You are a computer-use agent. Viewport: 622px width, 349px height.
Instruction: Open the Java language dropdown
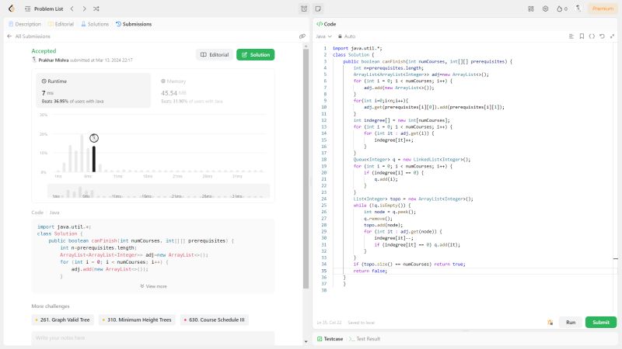point(323,36)
